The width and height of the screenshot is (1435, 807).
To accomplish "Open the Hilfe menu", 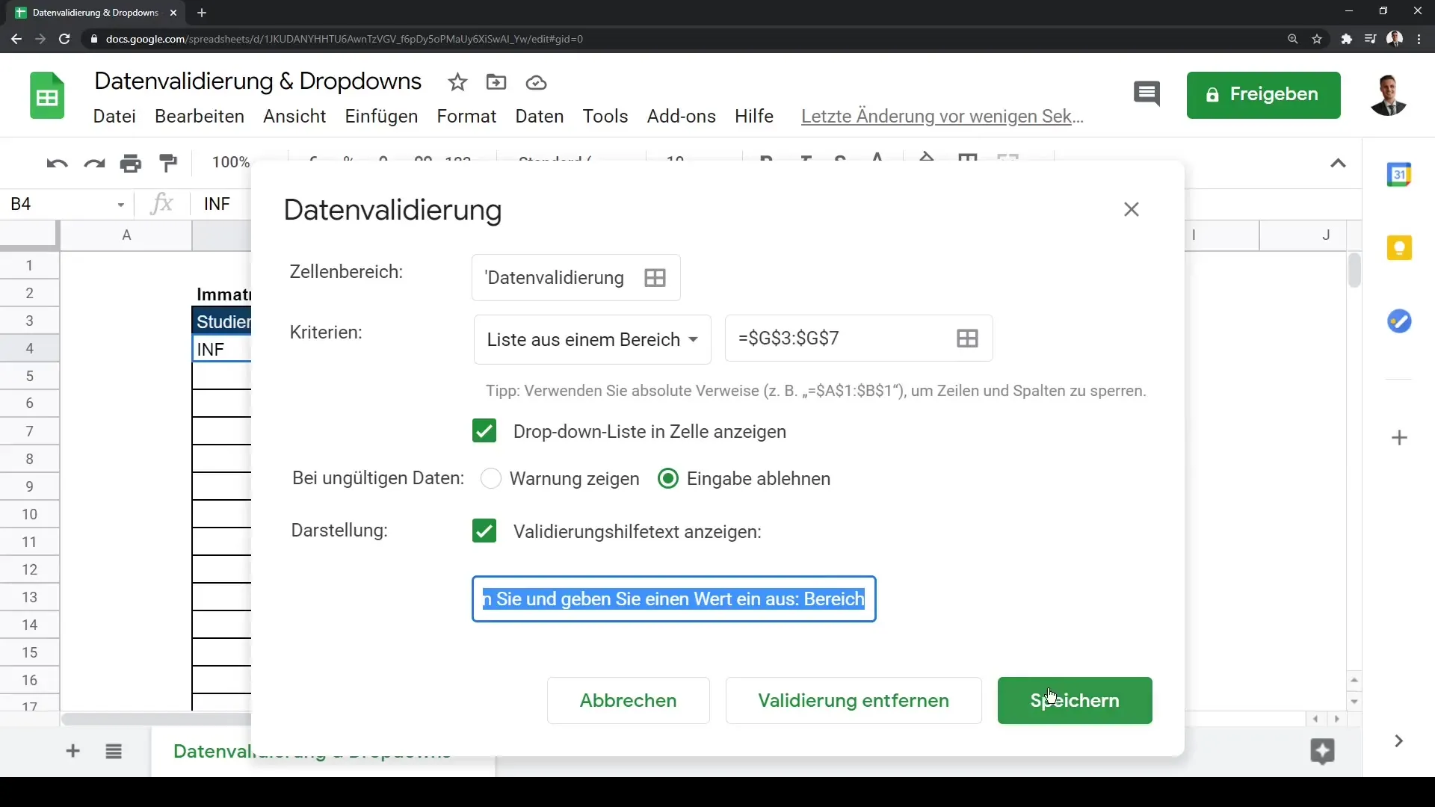I will [753, 117].
